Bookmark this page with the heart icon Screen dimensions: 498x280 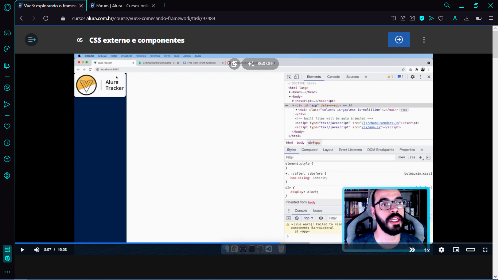441,18
